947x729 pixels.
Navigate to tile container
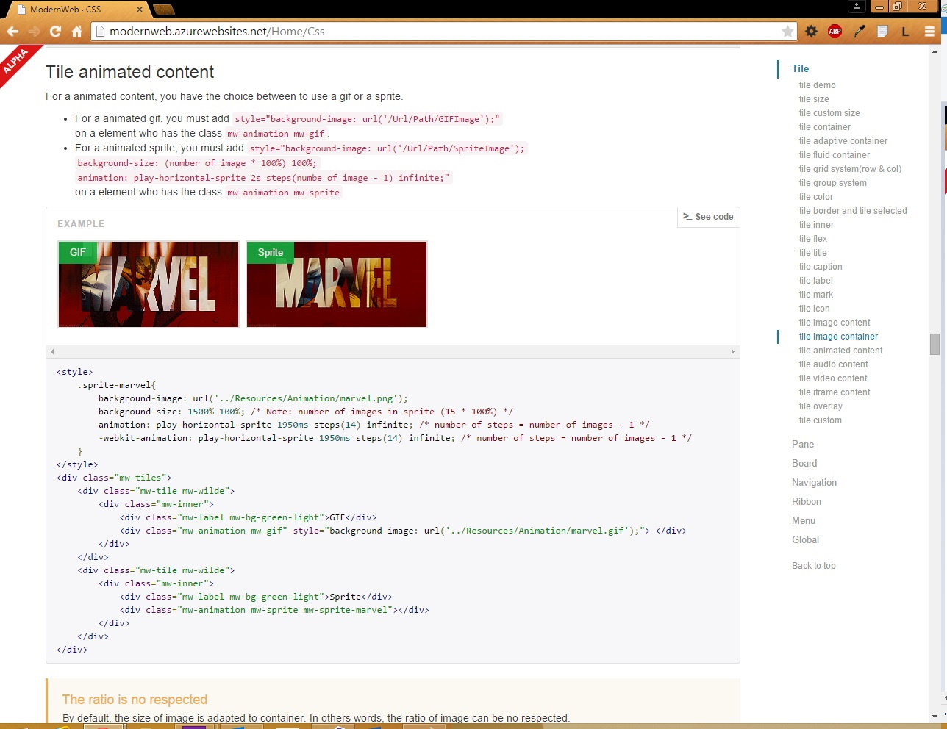825,127
